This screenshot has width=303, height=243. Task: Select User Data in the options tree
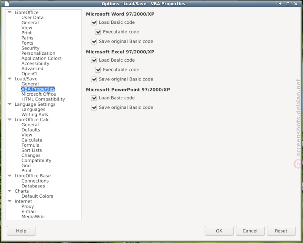click(x=33, y=17)
